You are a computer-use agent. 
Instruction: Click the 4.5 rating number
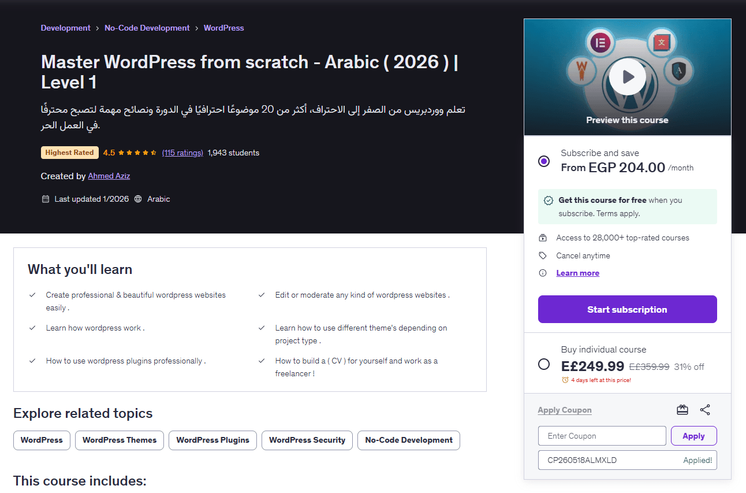tap(109, 153)
